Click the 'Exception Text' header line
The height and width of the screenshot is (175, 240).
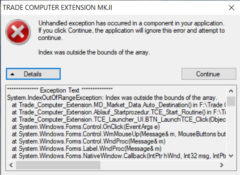[x=60, y=90]
